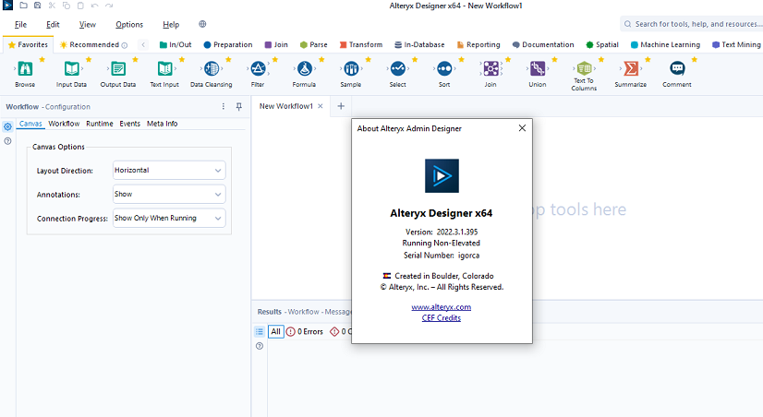Image resolution: width=763 pixels, height=417 pixels.
Task: Click the configuration gear icon
Action: (x=7, y=126)
